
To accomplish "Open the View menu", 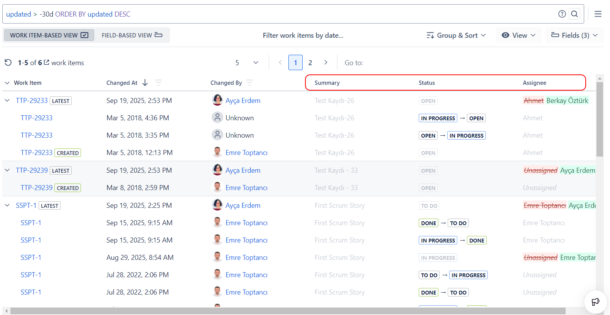I will pos(519,35).
